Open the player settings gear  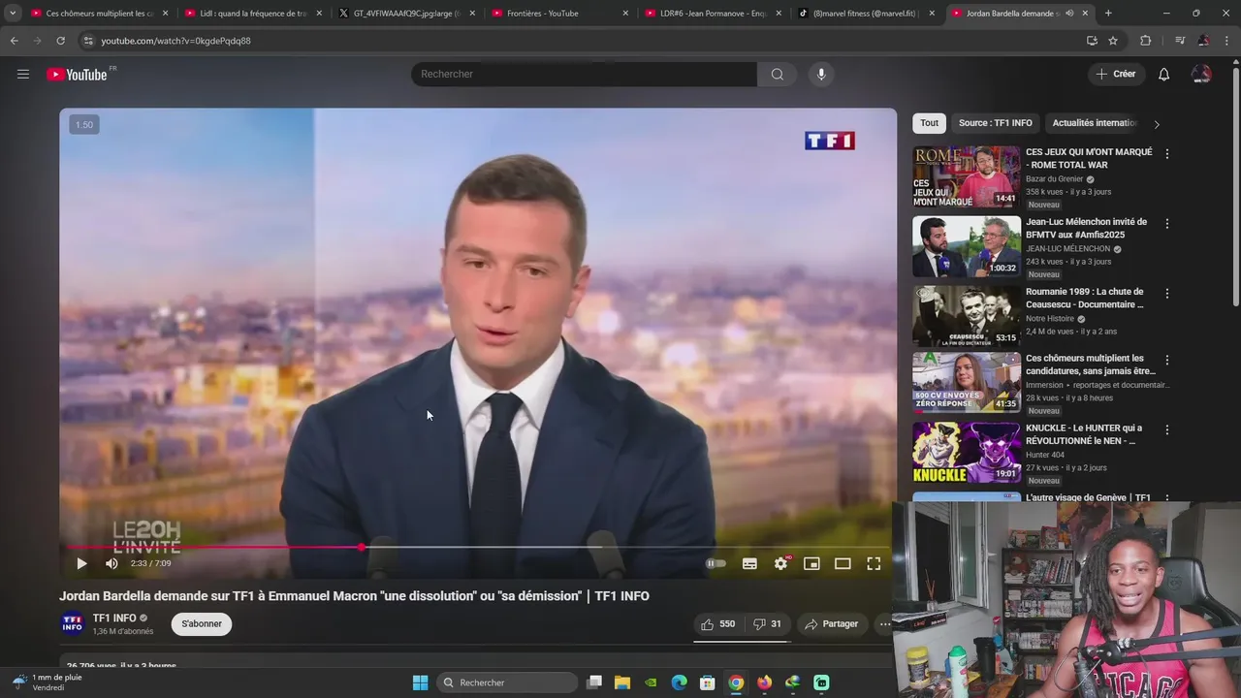[x=780, y=563]
